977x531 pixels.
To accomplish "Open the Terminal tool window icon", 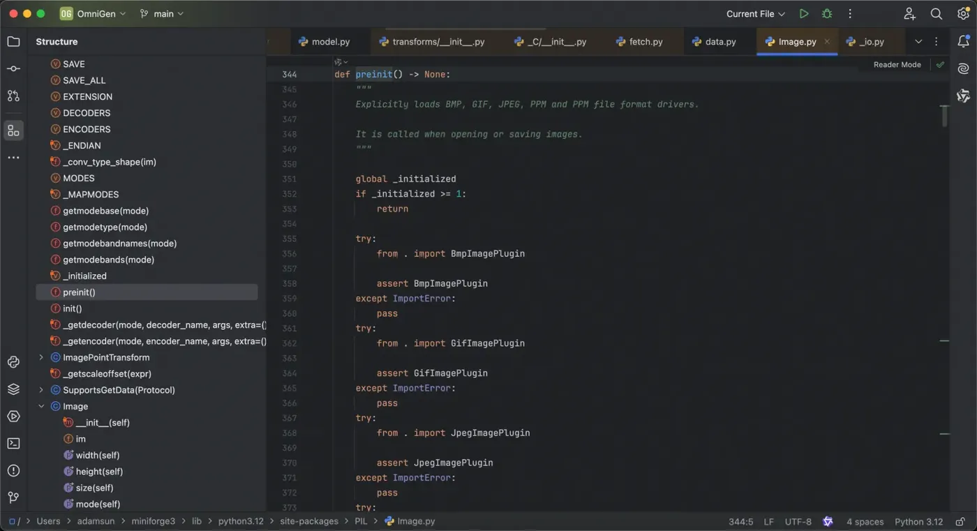I will pos(13,443).
